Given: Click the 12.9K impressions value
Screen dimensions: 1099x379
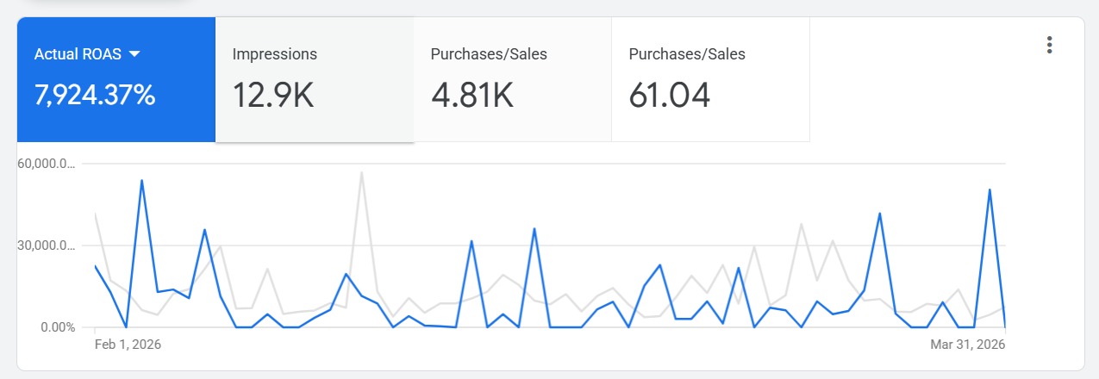Looking at the screenshot, I should (273, 96).
